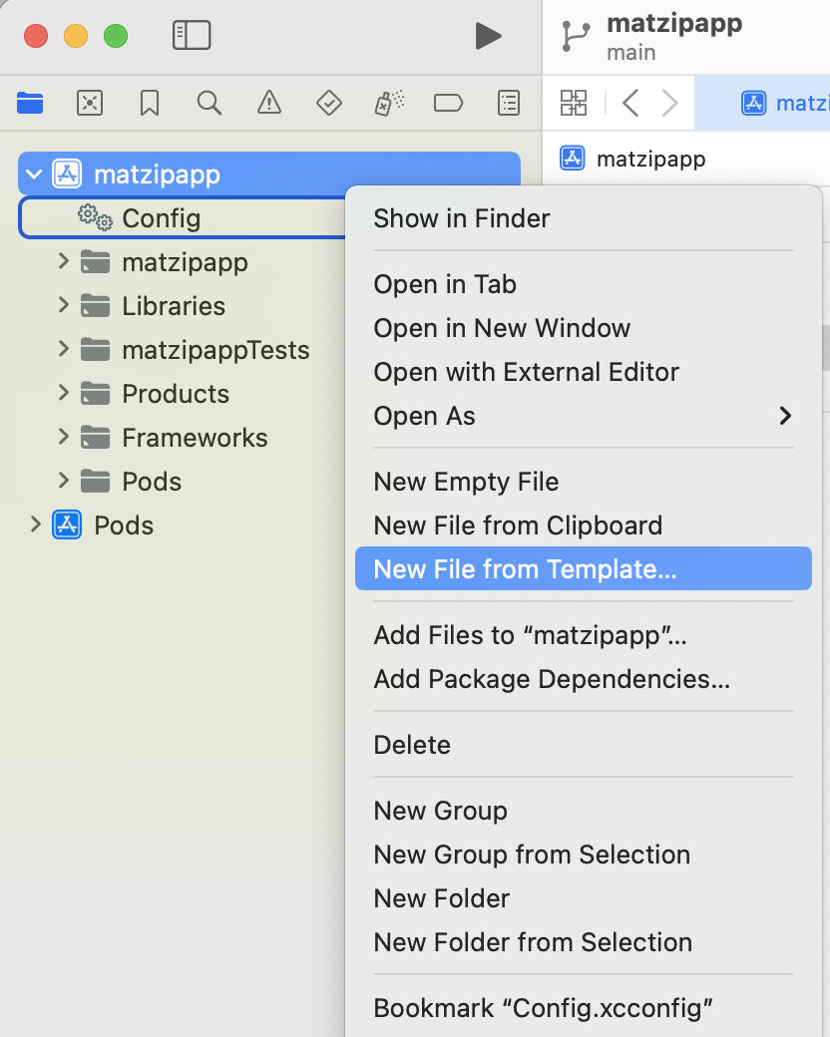830x1037 pixels.
Task: Click the Pods project blue icon
Action: point(67,525)
